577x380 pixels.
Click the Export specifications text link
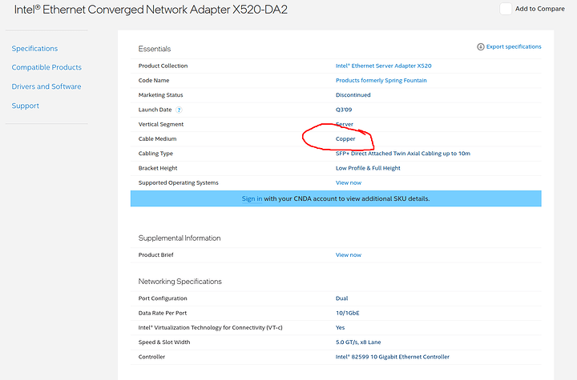click(x=514, y=47)
